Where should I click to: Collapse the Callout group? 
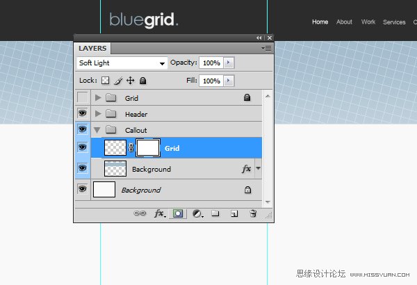(x=97, y=130)
